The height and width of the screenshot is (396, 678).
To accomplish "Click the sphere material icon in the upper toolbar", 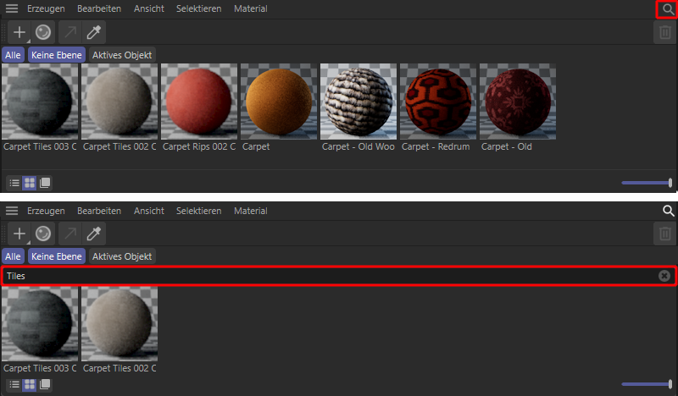I will click(42, 32).
